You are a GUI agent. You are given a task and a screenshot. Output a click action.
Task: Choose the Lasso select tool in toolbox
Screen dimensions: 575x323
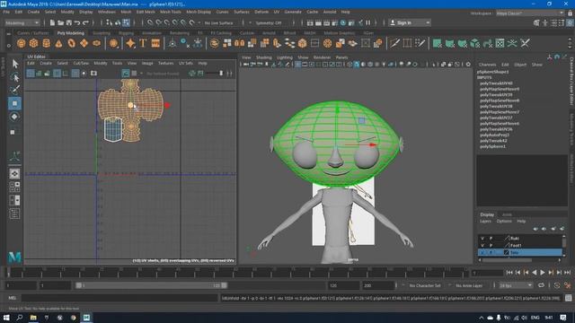14,77
